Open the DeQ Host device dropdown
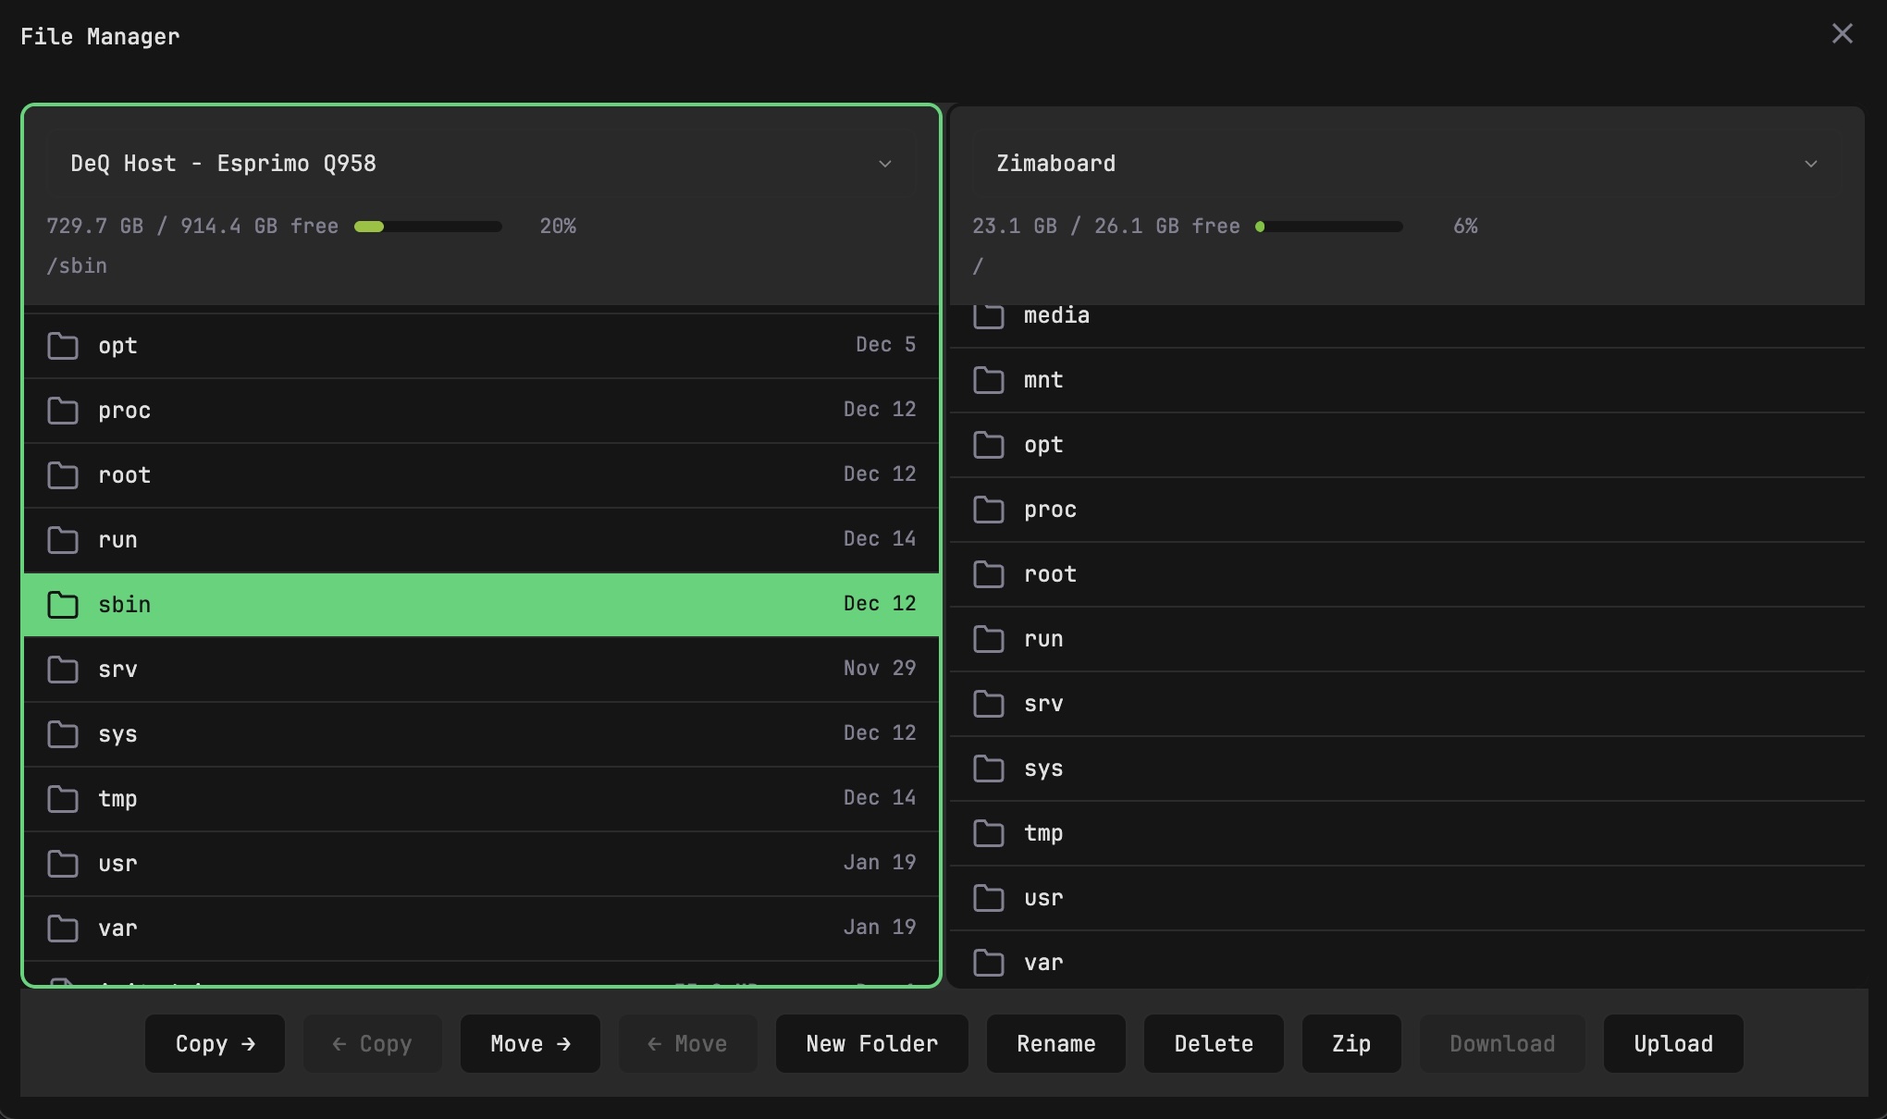Screen dimensions: 1887x1119 click(x=885, y=164)
